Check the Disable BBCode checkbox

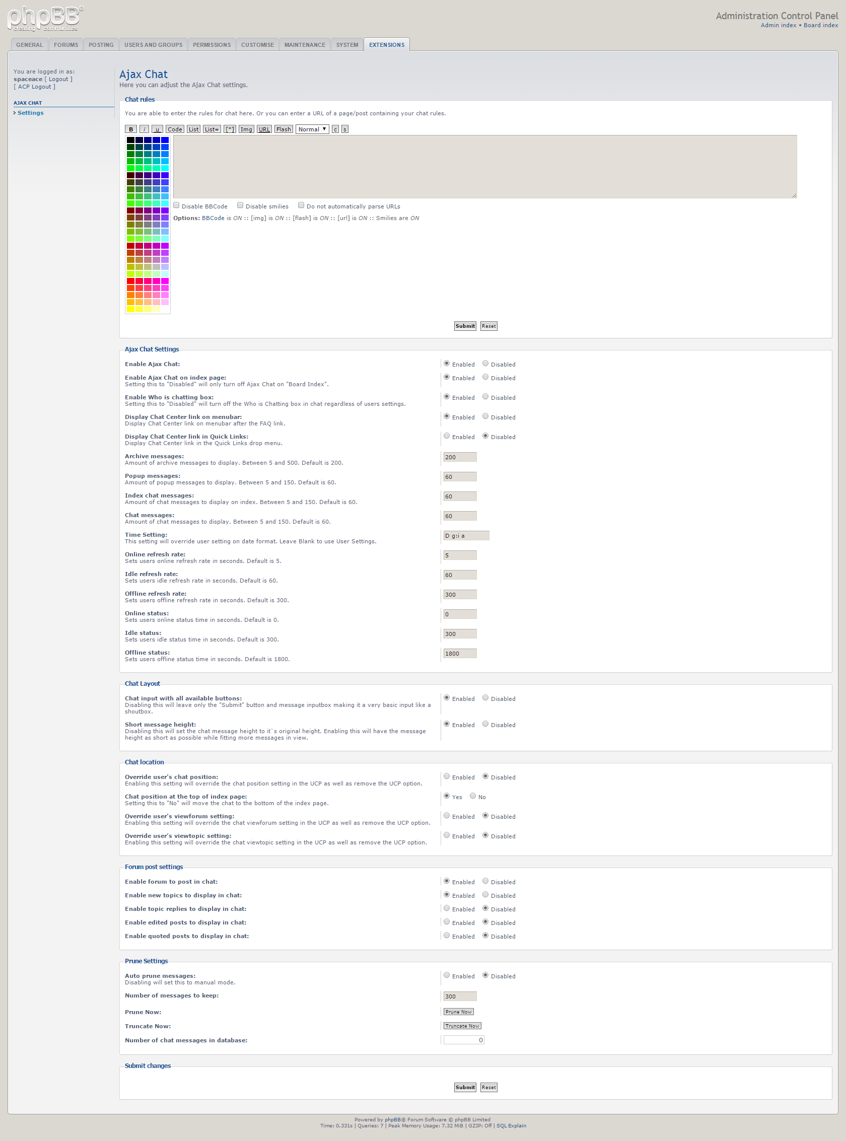[176, 205]
